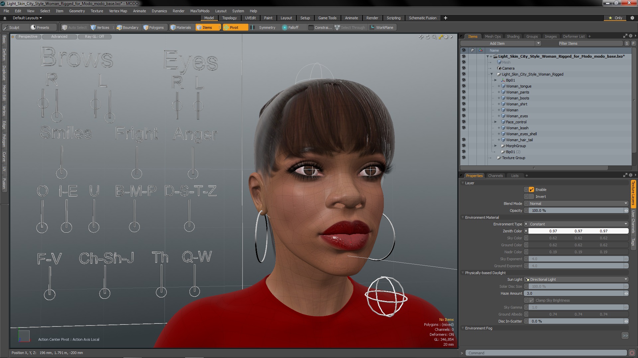Select the Texture Group tree item
This screenshot has height=358, width=638.
(x=513, y=158)
